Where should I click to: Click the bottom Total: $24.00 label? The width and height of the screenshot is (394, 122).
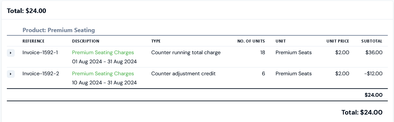(x=362, y=113)
